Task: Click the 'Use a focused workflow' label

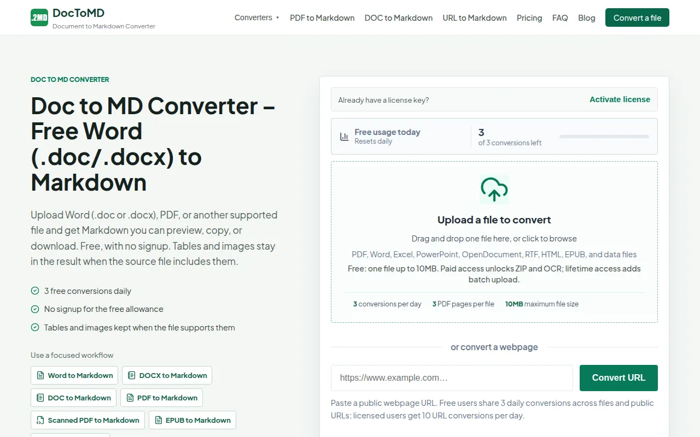Action: [72, 355]
